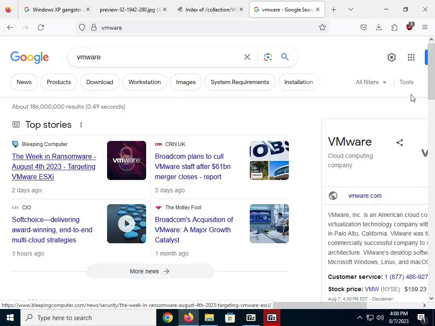Open the first 7-Zip taskbar window
The height and width of the screenshot is (326, 435).
(251, 318)
